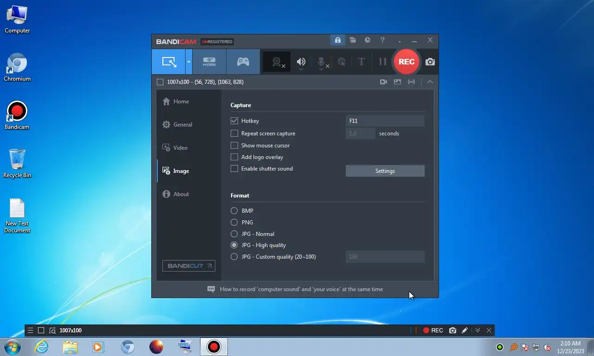Image resolution: width=594 pixels, height=356 pixels.
Task: Open logo overlay Settings button
Action: [385, 171]
